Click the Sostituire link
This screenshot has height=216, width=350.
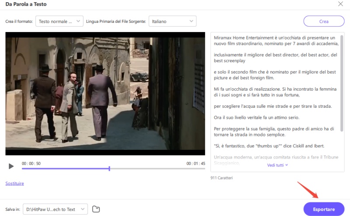14,183
